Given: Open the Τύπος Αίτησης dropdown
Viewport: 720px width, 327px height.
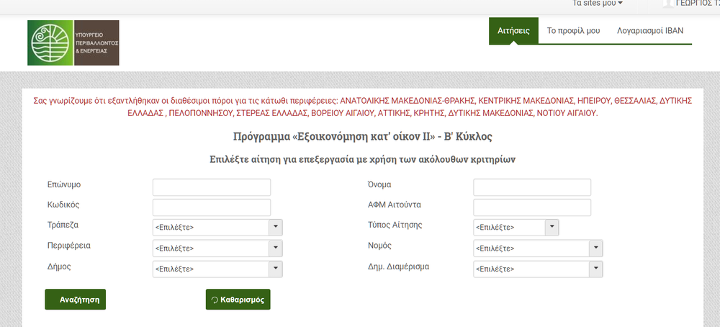Looking at the screenshot, I should [x=516, y=228].
